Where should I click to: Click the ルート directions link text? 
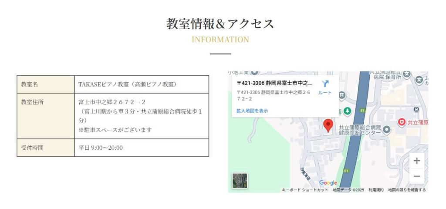(x=325, y=93)
